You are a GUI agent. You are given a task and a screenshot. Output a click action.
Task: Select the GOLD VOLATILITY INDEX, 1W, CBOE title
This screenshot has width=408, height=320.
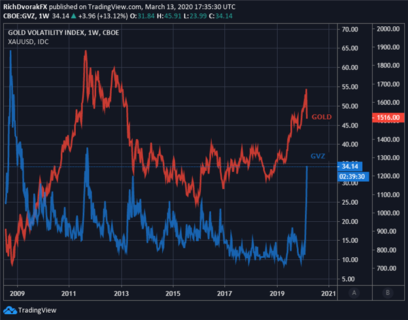(x=63, y=33)
